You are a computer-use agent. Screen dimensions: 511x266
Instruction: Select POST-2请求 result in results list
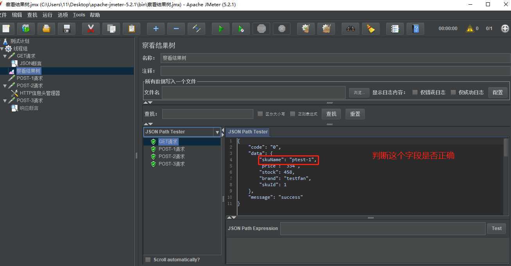click(x=171, y=156)
